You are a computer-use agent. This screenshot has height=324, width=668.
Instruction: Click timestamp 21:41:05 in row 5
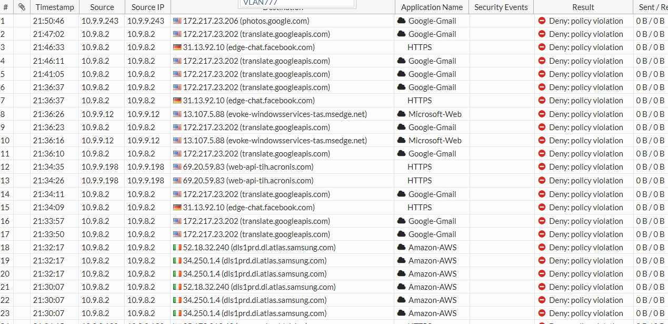(x=48, y=74)
